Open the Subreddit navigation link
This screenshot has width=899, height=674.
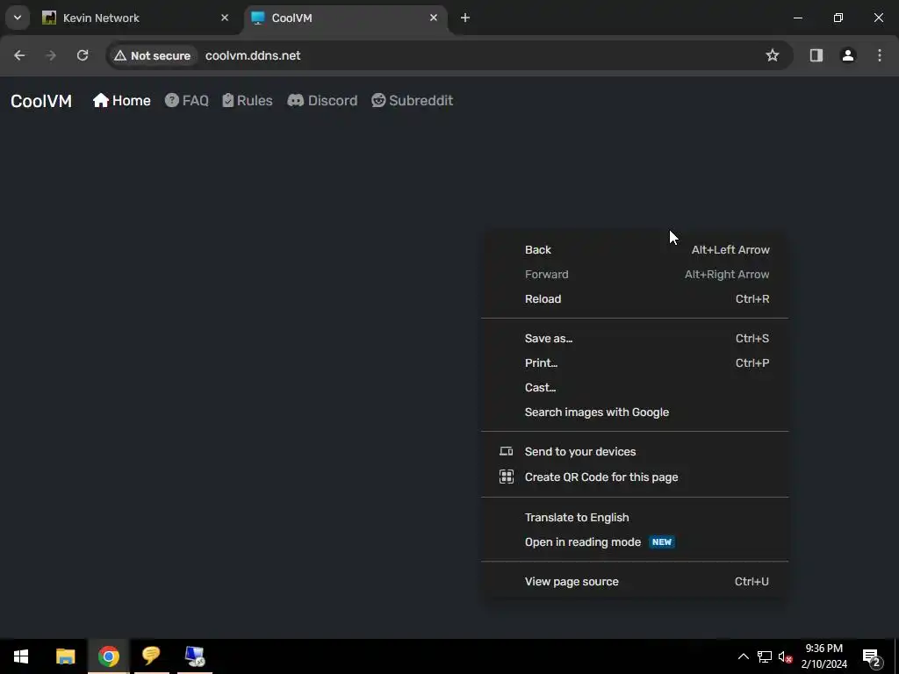click(x=413, y=100)
